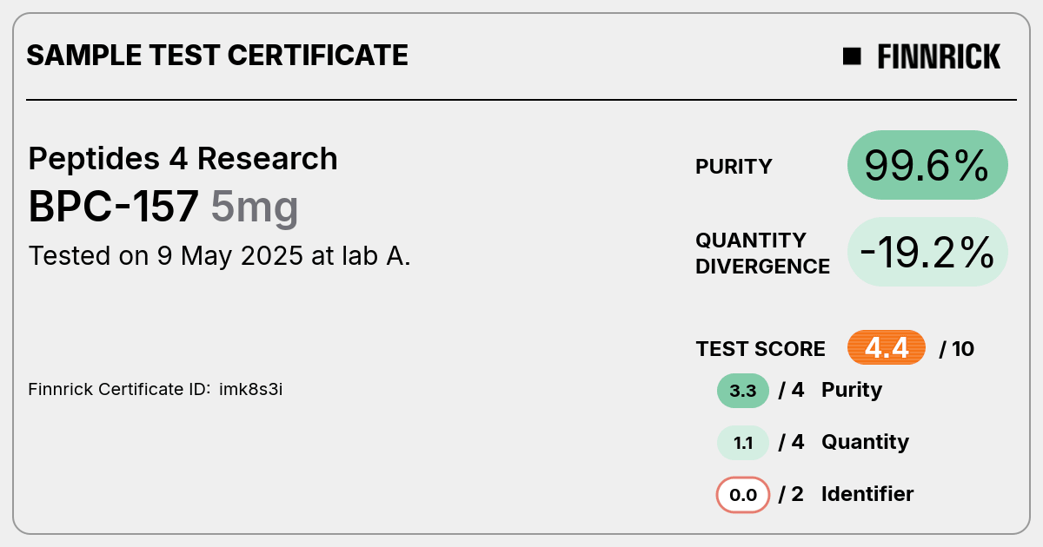This screenshot has width=1043, height=547.
Task: Click the QUANTITY DIVERGENCE label
Action: click(762, 253)
